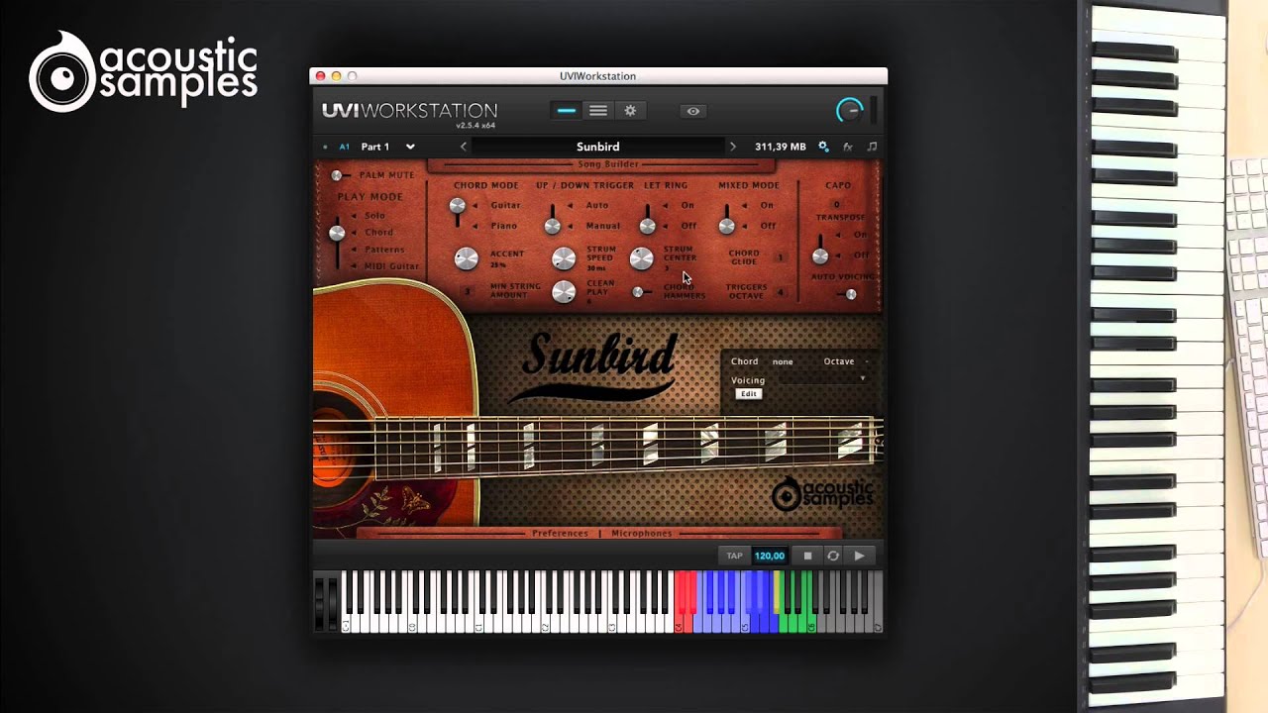Open the fx effects panel
Image resolution: width=1268 pixels, height=713 pixels.
[x=848, y=147]
